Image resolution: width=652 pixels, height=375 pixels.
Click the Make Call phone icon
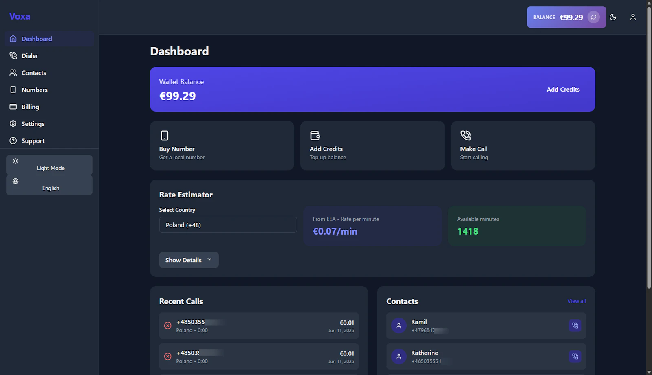coord(465,135)
